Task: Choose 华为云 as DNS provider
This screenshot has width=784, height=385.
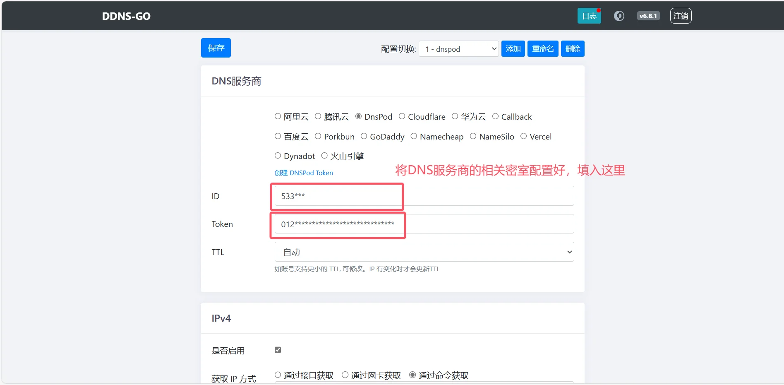Action: click(455, 116)
